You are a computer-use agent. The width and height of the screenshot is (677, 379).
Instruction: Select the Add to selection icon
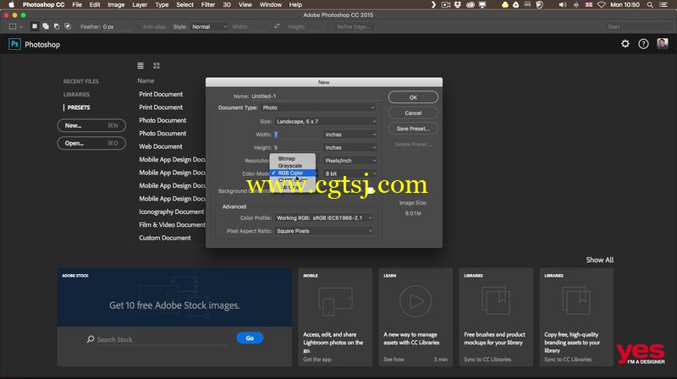[x=46, y=26]
